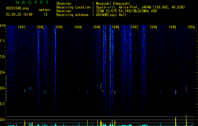
Task: Click the observer name Masayuki Kobayashi
Action: point(113,3)
